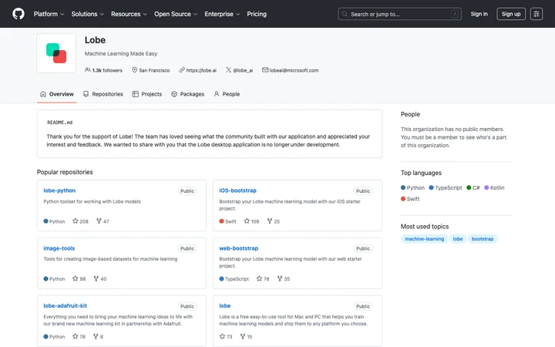Open the GitHub logo home link
The image size is (555, 347).
18,14
